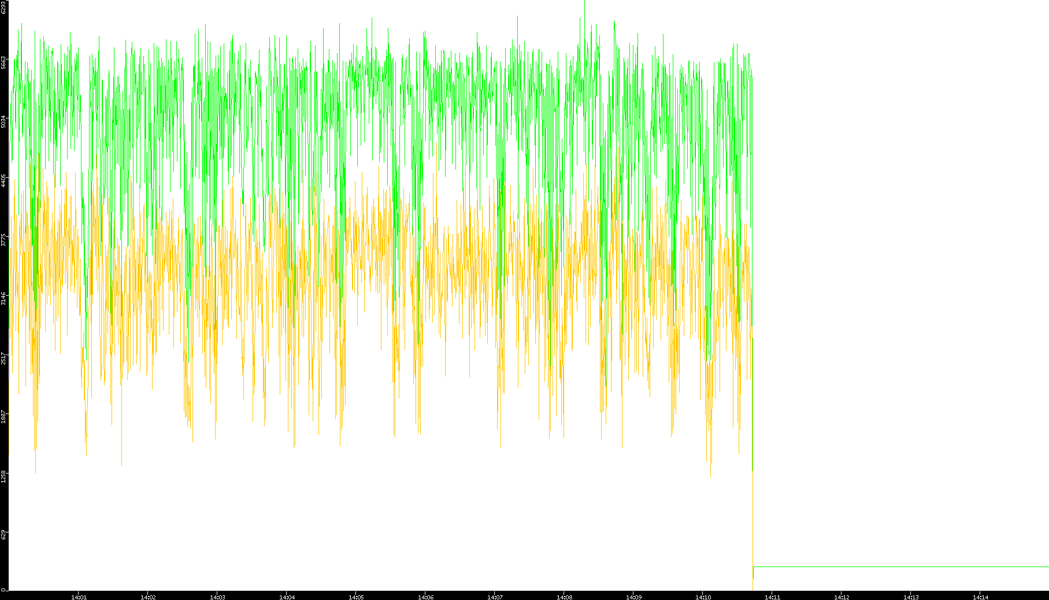
Task: Click the 2517 value axis label
Action: [x=3, y=358]
